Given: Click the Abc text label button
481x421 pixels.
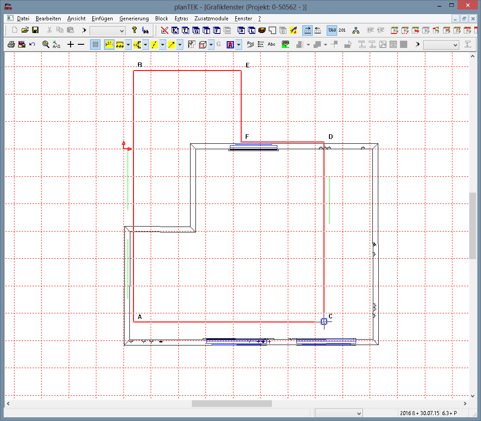Looking at the screenshot, I should [271, 44].
